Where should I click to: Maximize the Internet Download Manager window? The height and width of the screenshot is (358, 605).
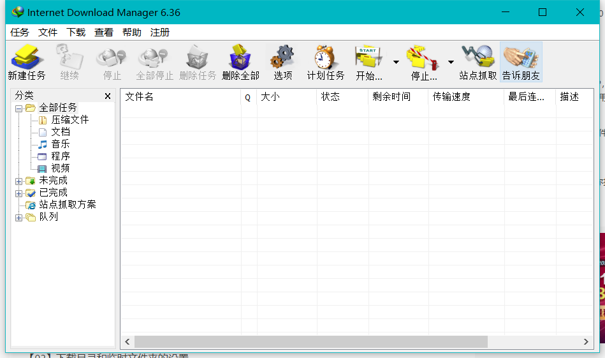pyautogui.click(x=543, y=12)
